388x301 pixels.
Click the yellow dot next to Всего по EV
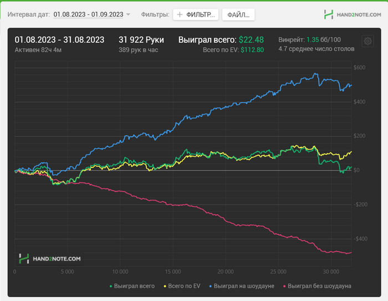[165, 287]
